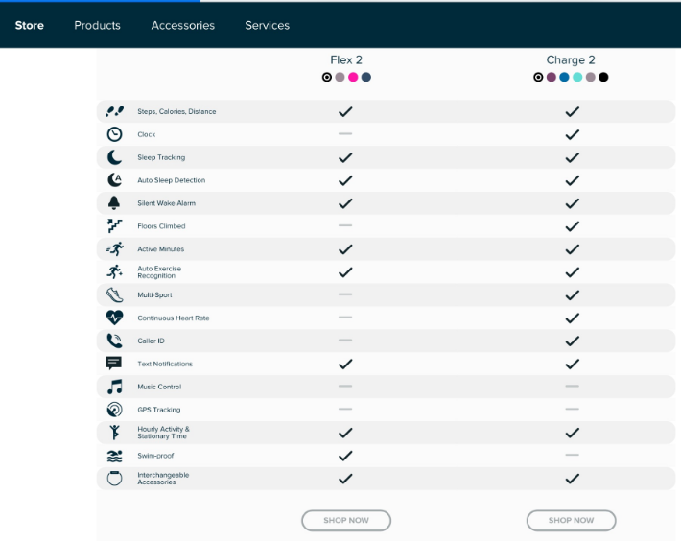The width and height of the screenshot is (681, 541).
Task: Select the teal Charge 2 color swatch
Action: [577, 78]
